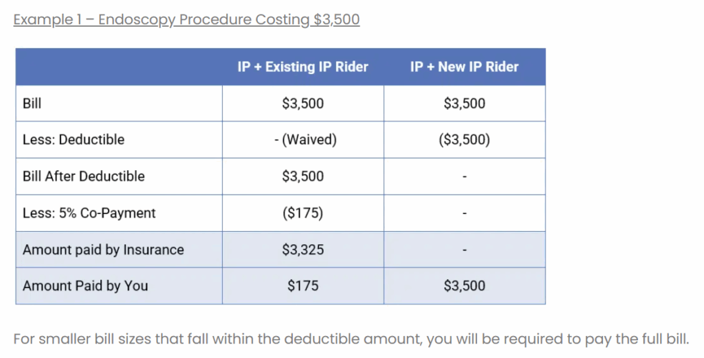This screenshot has width=704, height=358.
Task: Click the "Less: Deductible" row label
Action: [x=74, y=140]
